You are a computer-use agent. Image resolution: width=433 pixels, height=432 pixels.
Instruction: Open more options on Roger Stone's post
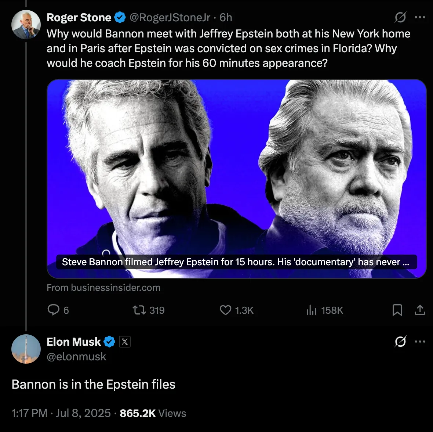[x=420, y=17]
